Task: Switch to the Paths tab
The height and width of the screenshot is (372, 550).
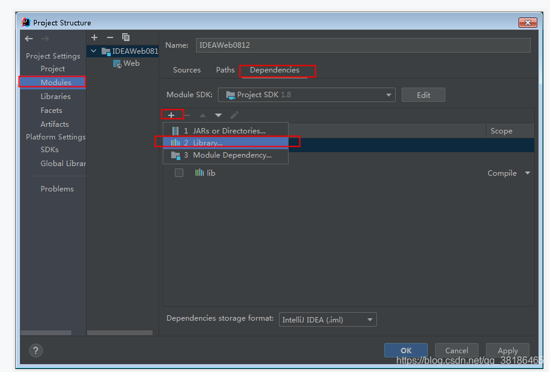Action: point(225,70)
